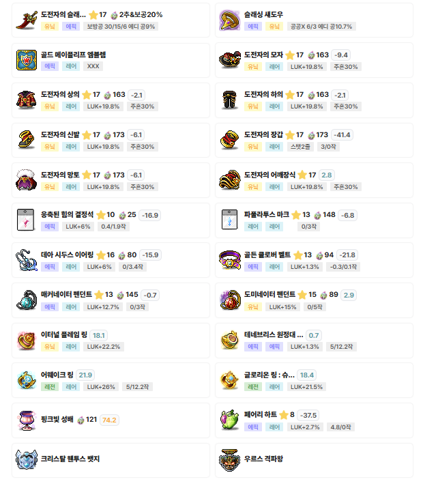Open the 도미네이터 펜던트 item card

pos(314,300)
